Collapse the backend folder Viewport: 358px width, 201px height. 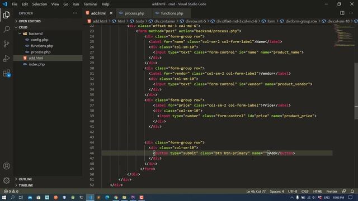pos(35,33)
